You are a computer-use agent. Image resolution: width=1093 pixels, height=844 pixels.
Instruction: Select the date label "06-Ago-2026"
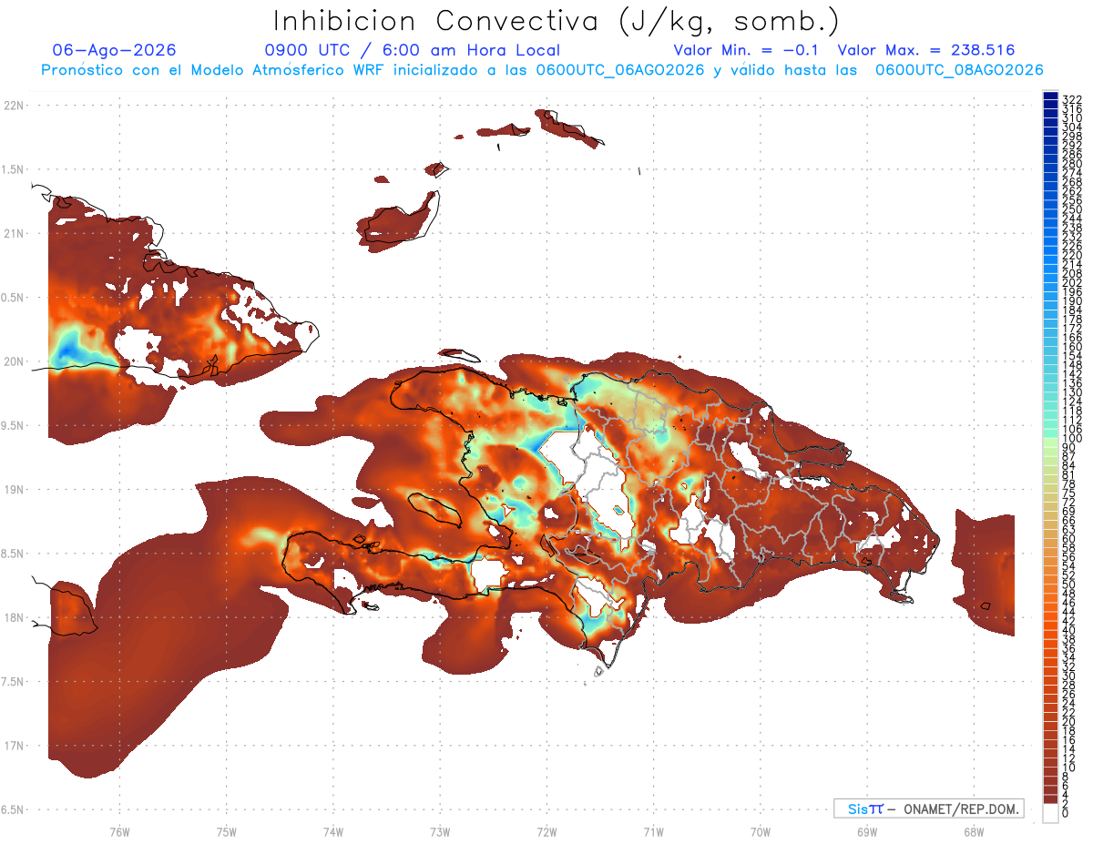point(115,50)
